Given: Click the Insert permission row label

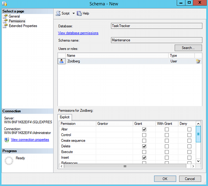Looking at the screenshot, I should click(x=65, y=158).
